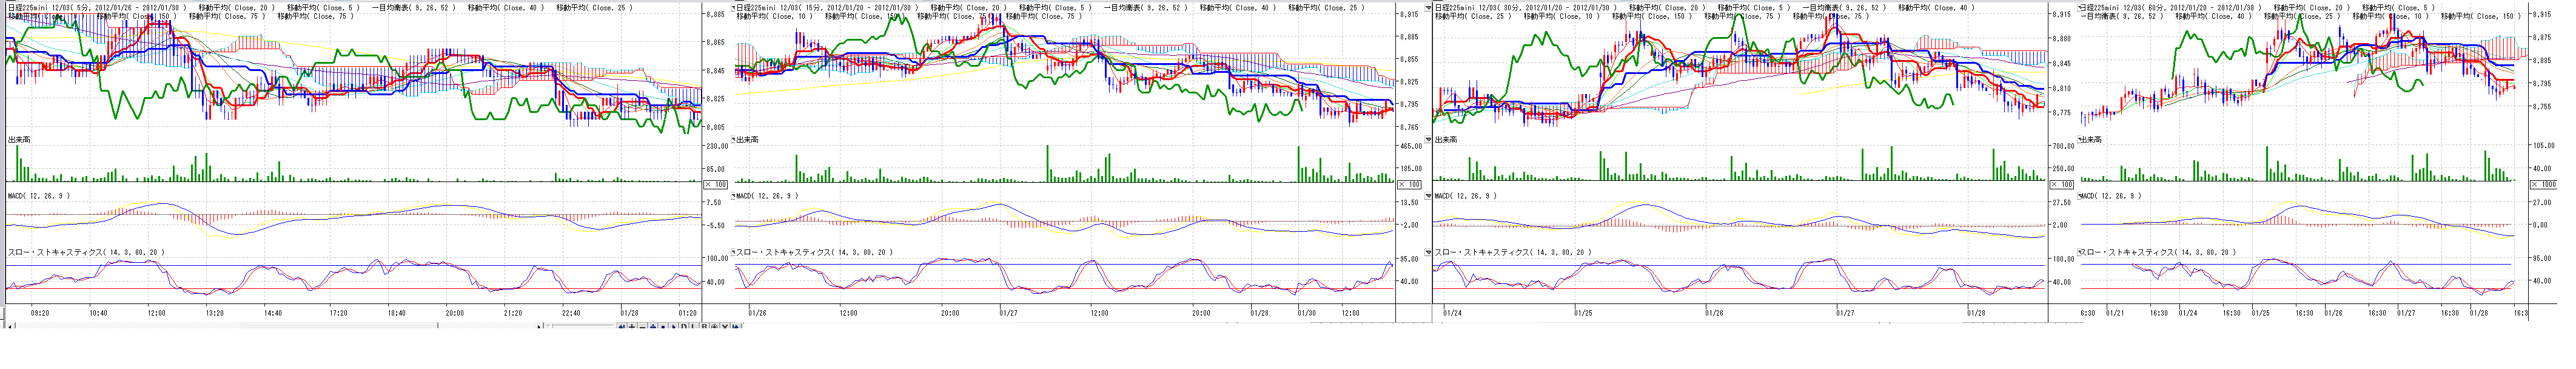Click the left arrow of the horizontal scrollbar

click(10, 327)
